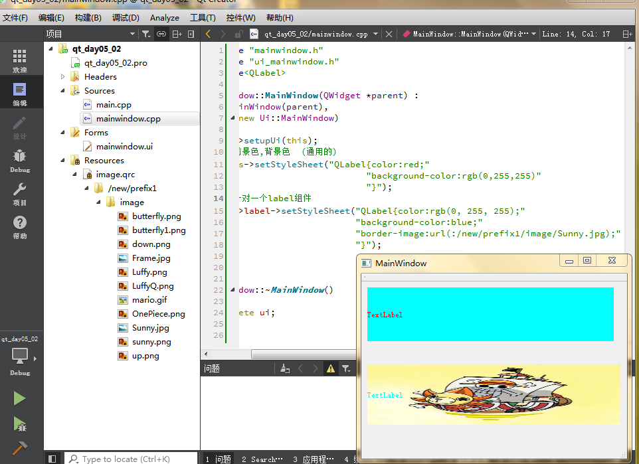The width and height of the screenshot is (639, 464).
Task: Open the Design (设计) mode
Action: pos(19,127)
